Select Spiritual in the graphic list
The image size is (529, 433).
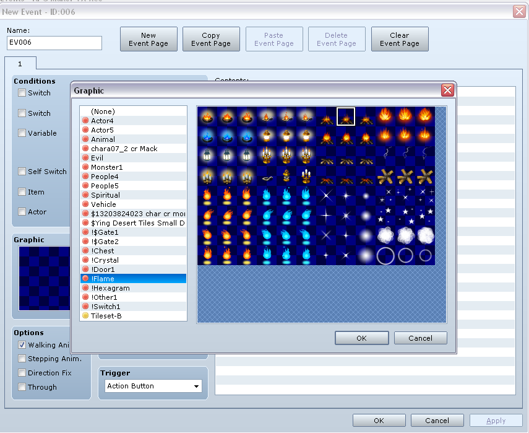click(133, 195)
